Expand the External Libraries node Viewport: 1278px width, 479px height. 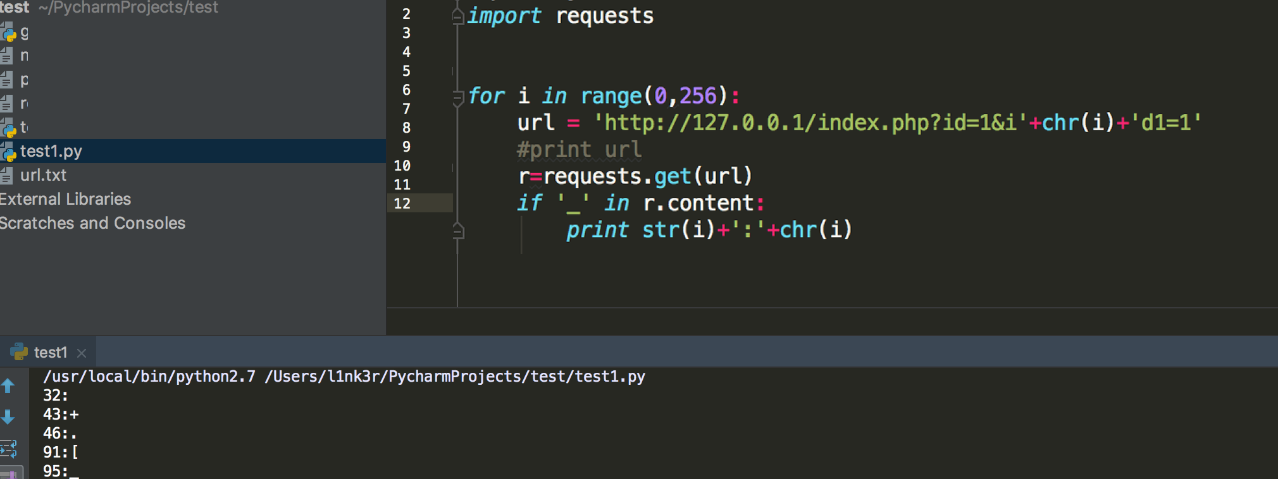tap(65, 199)
